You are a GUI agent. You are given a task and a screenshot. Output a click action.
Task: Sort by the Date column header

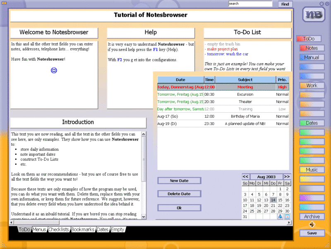tap(180, 80)
